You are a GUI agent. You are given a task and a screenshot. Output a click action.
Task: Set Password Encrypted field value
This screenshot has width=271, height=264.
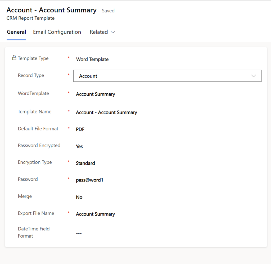coord(79,146)
